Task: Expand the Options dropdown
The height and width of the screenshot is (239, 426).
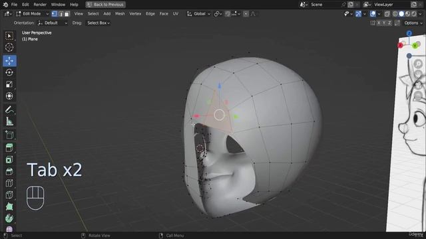Action: pyautogui.click(x=413, y=23)
